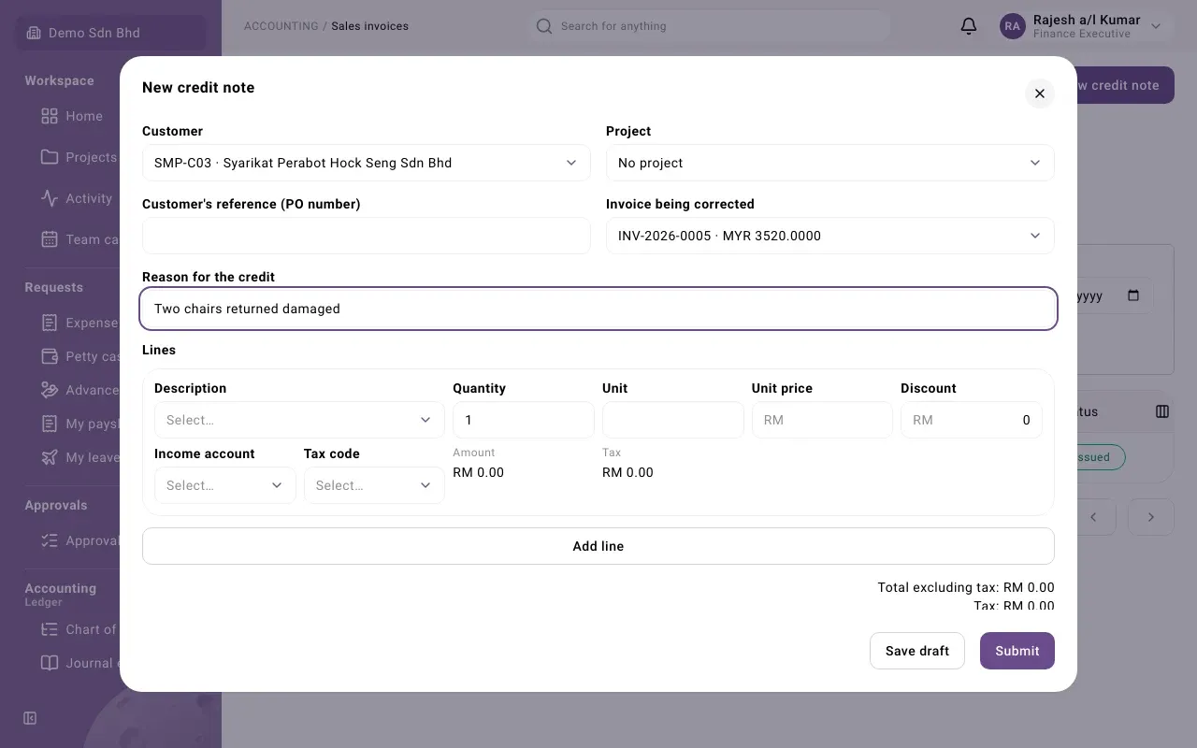The width and height of the screenshot is (1197, 748).
Task: Click the Discount field
Action: point(972,420)
